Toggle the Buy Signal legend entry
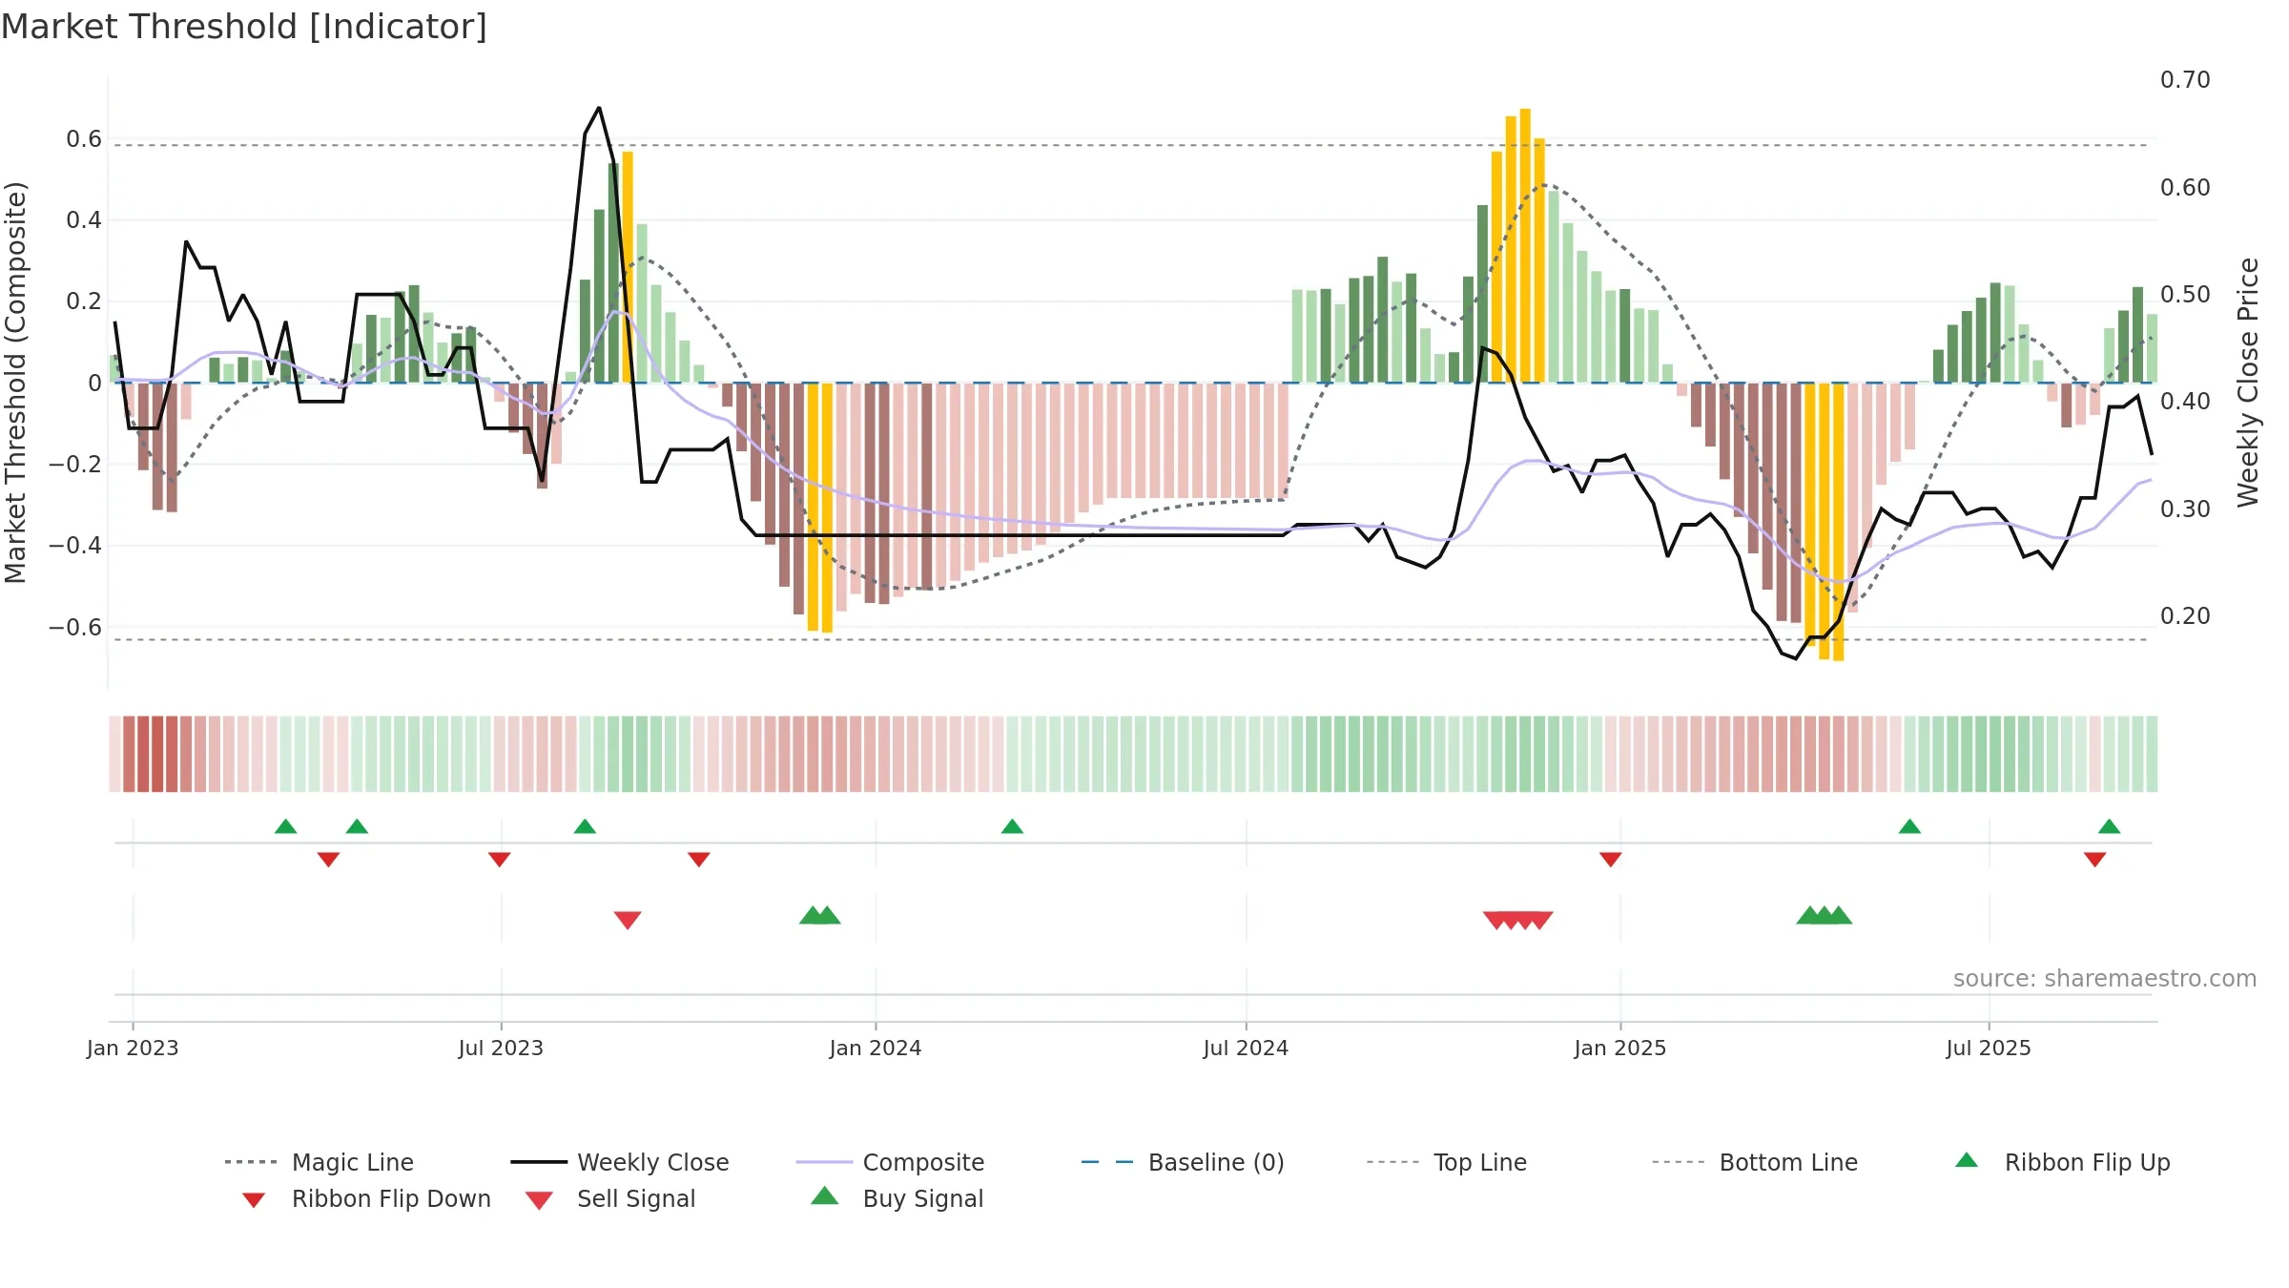Screen dimensions: 2289x1288 click(897, 1198)
